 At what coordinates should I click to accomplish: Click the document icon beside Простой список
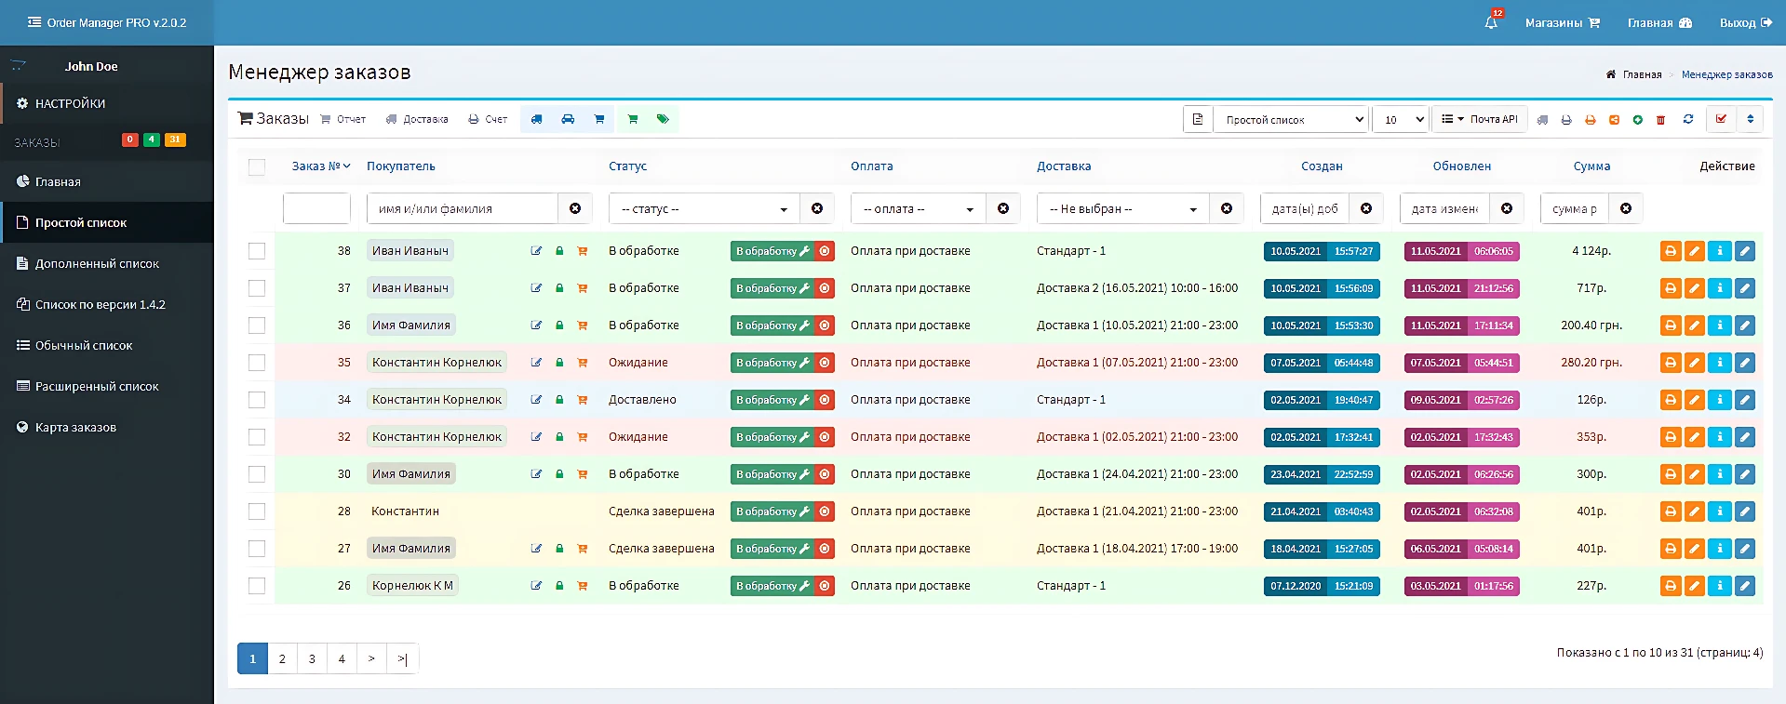tap(1198, 119)
